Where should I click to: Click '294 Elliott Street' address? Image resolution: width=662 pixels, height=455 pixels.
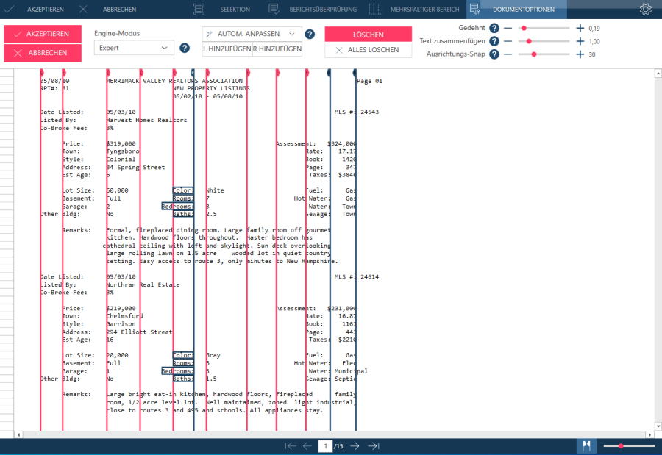click(x=139, y=332)
